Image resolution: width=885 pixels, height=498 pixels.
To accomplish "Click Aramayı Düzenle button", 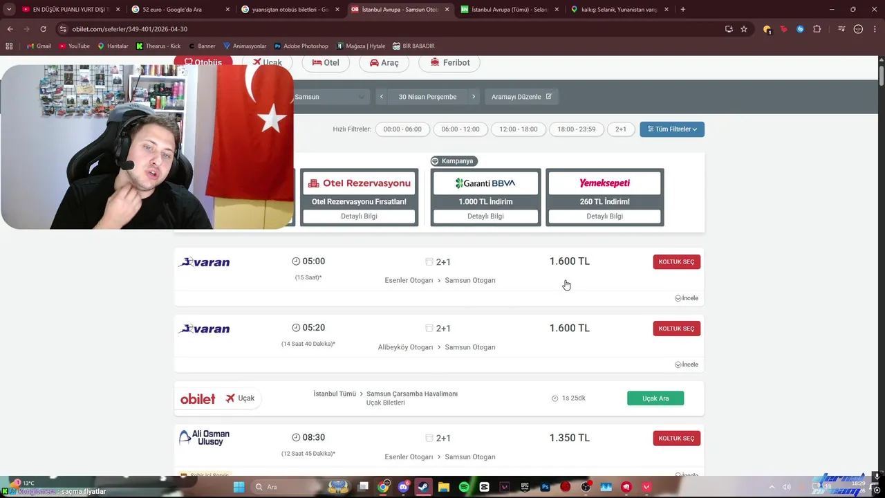I will [x=521, y=97].
